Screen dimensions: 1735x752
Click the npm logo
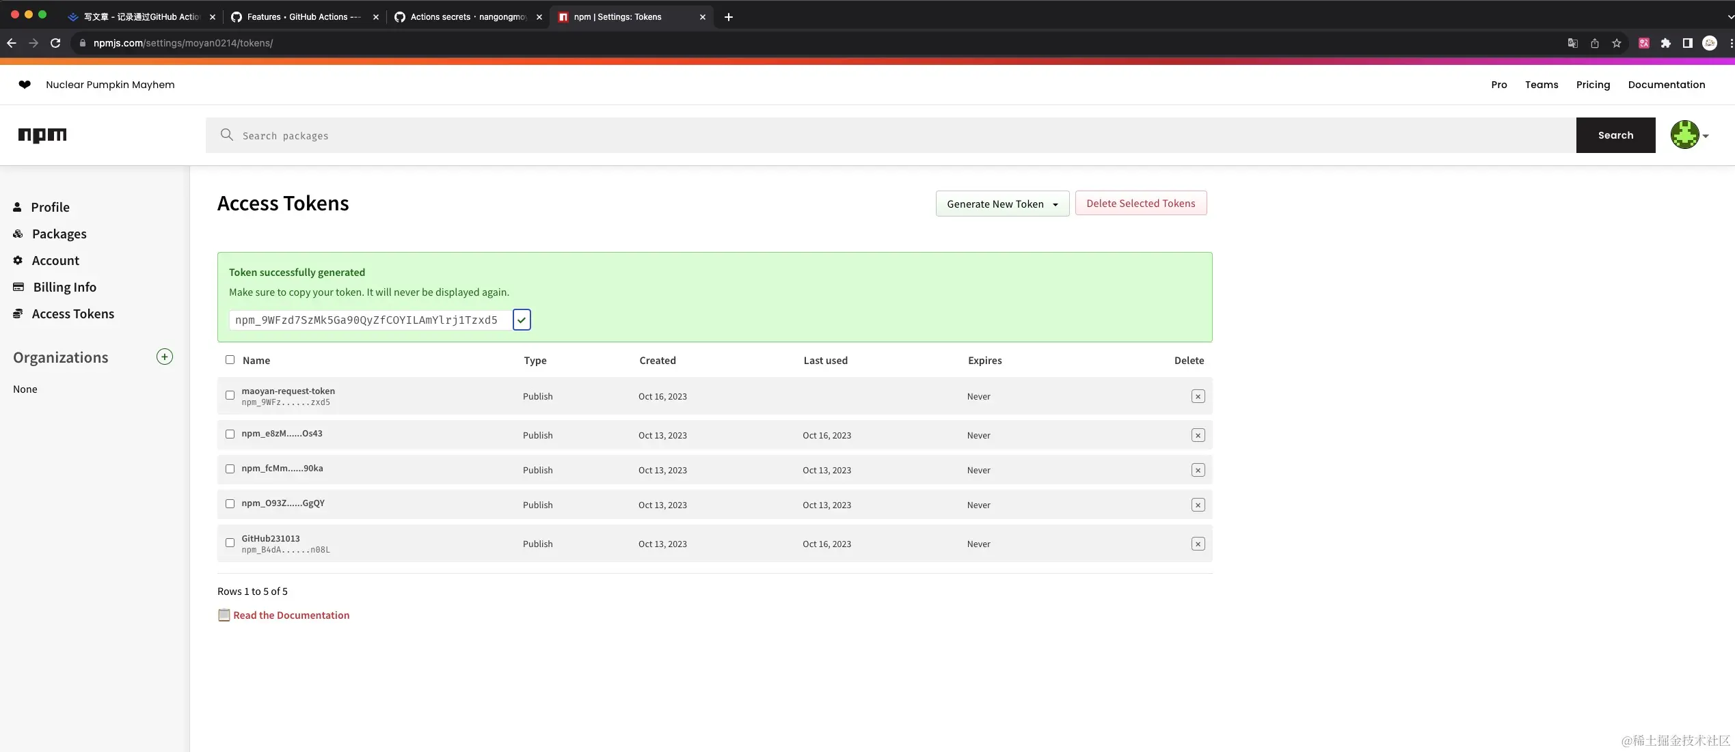click(42, 135)
